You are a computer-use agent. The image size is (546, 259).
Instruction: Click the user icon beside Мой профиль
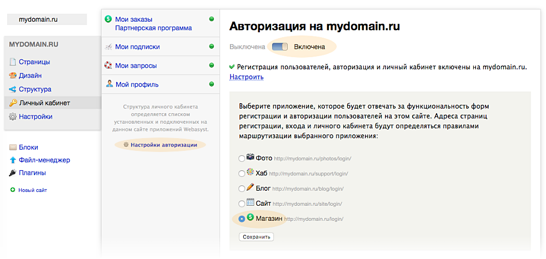[109, 84]
